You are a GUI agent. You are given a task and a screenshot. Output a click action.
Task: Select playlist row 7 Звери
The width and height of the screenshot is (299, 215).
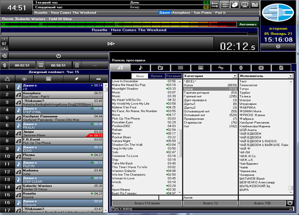point(59,134)
